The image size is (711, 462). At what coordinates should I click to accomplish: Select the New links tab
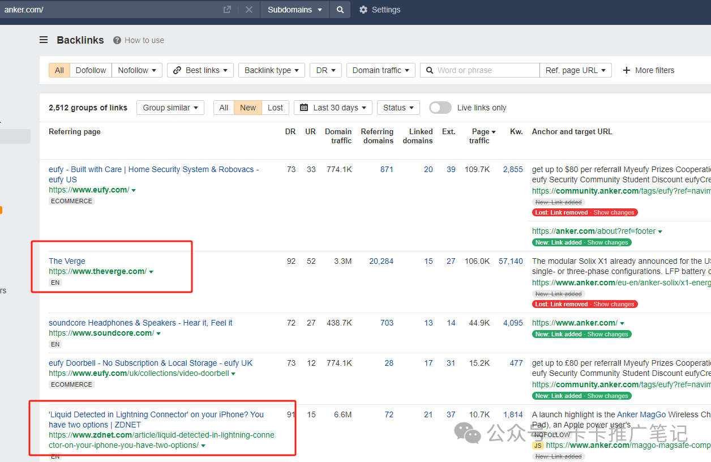pyautogui.click(x=248, y=108)
